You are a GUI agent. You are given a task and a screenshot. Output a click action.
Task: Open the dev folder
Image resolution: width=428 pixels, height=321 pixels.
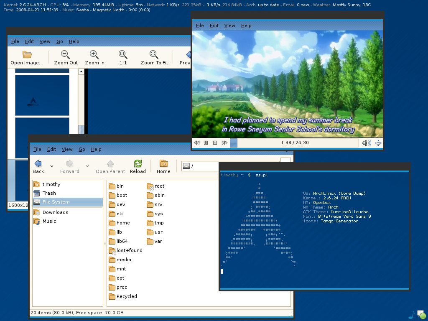pyautogui.click(x=117, y=204)
